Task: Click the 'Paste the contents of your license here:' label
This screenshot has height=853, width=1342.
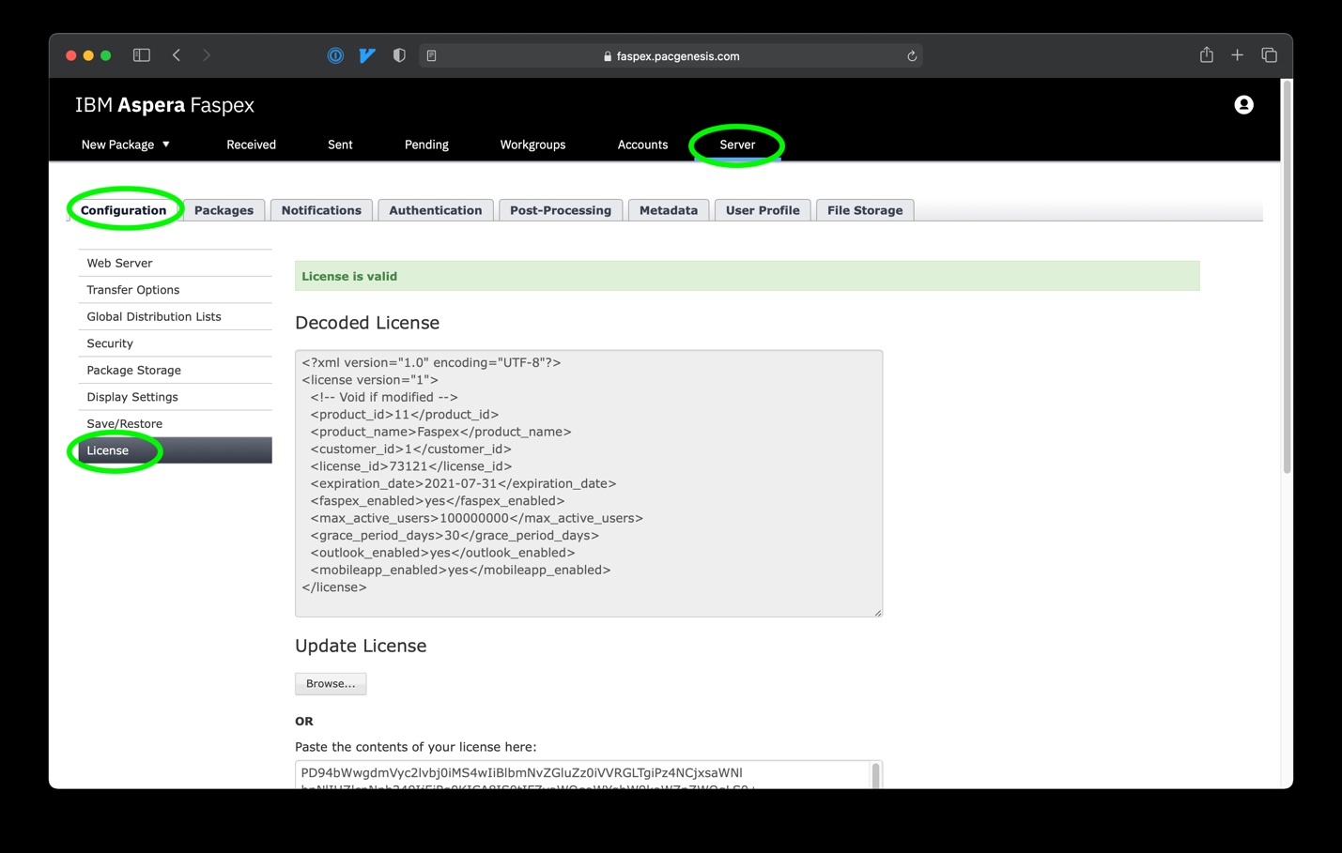Action: pos(416,747)
